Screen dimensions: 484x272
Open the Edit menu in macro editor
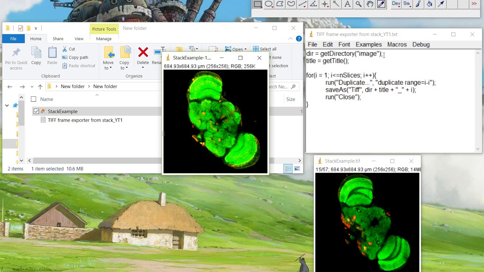click(x=328, y=45)
